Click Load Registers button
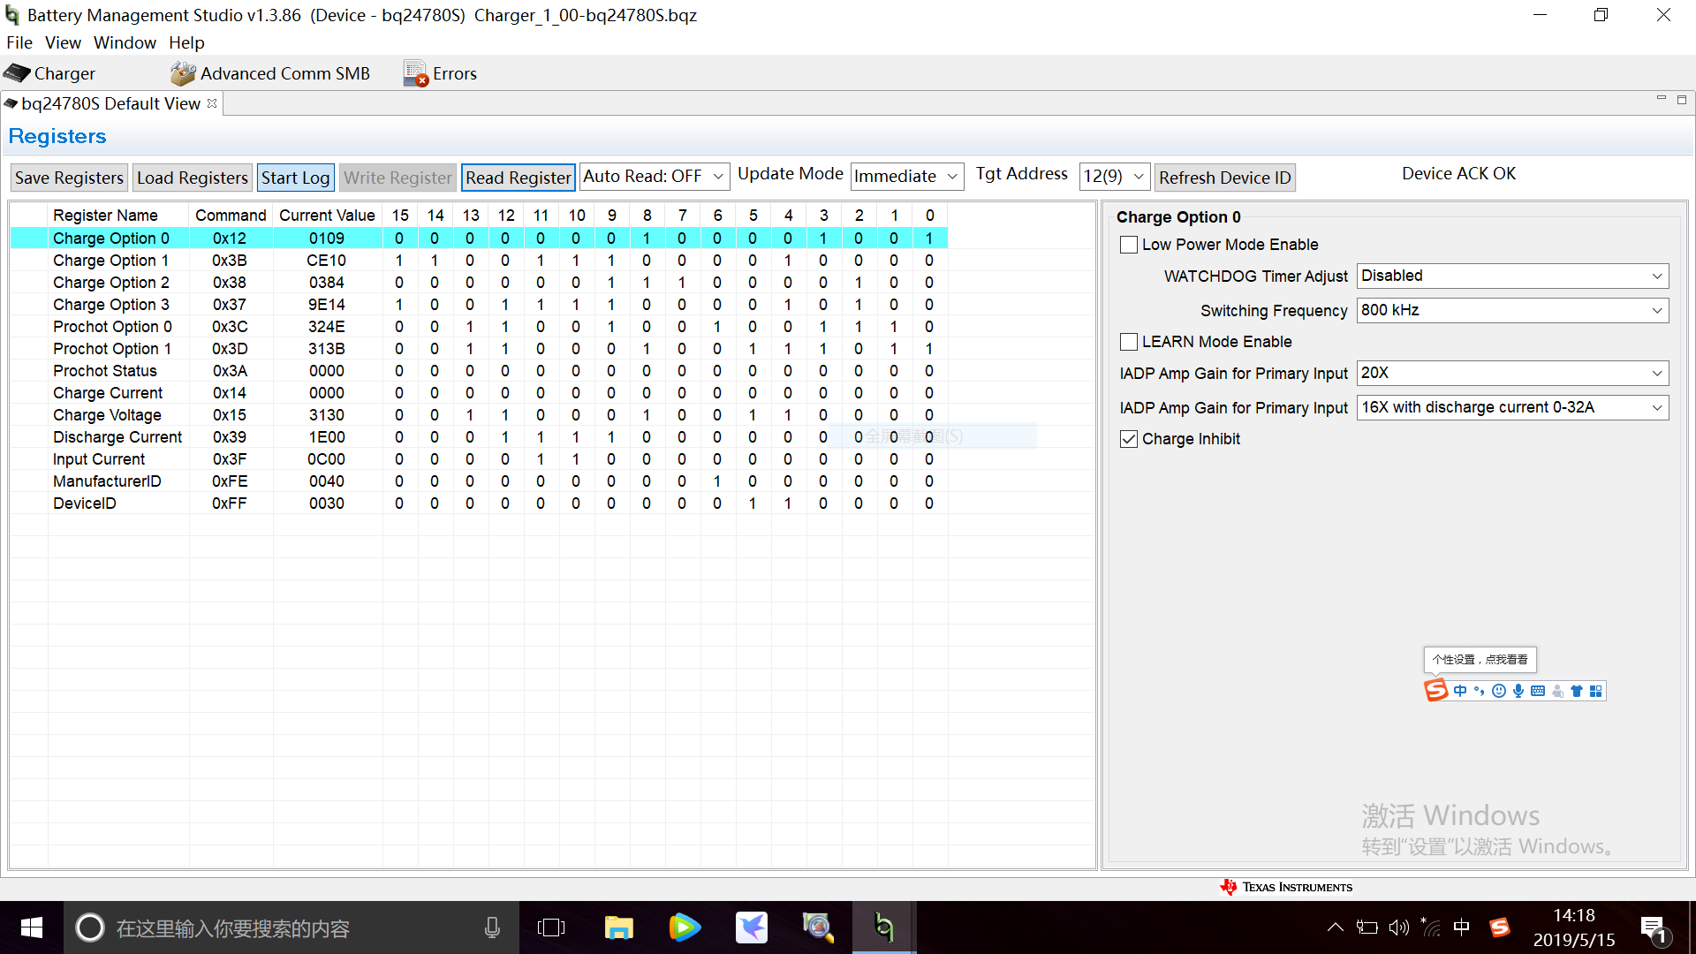The width and height of the screenshot is (1696, 954). [193, 178]
